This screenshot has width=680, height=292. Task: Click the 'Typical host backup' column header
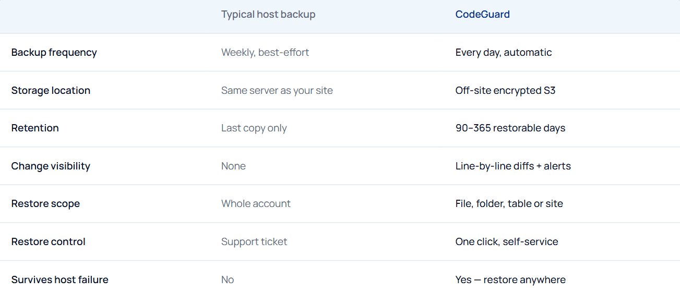point(268,15)
